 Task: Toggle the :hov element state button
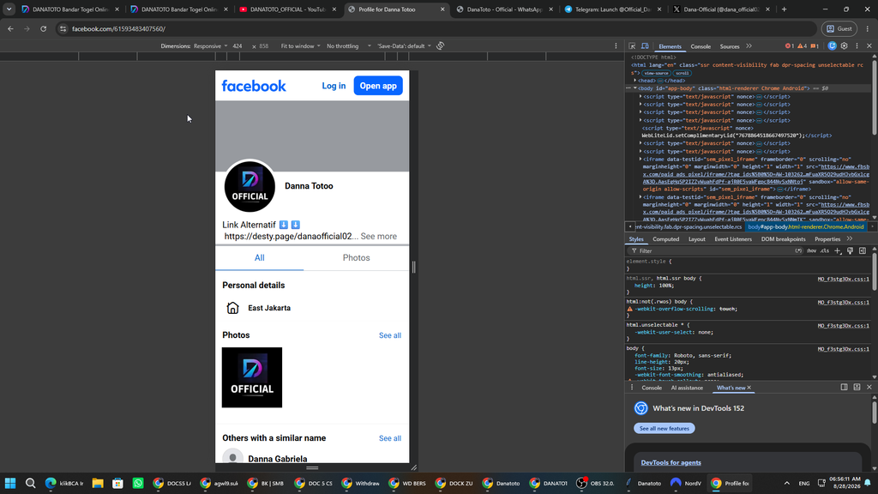(x=811, y=251)
